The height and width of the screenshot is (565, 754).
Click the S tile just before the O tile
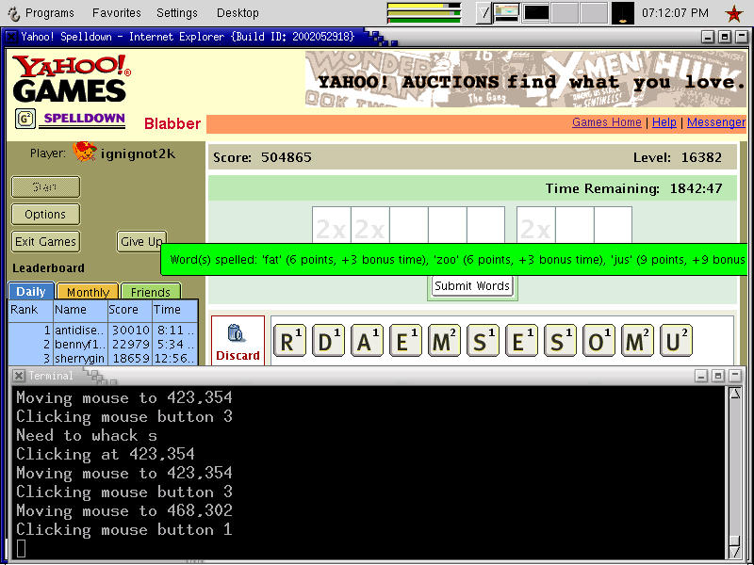click(x=560, y=341)
